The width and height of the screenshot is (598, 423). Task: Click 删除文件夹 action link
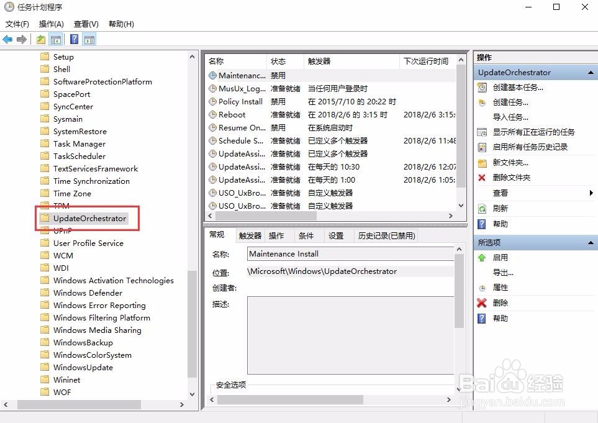point(512,178)
